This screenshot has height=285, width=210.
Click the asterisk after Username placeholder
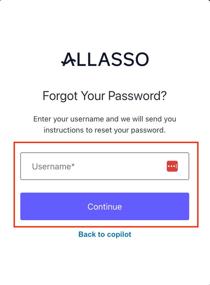73,166
